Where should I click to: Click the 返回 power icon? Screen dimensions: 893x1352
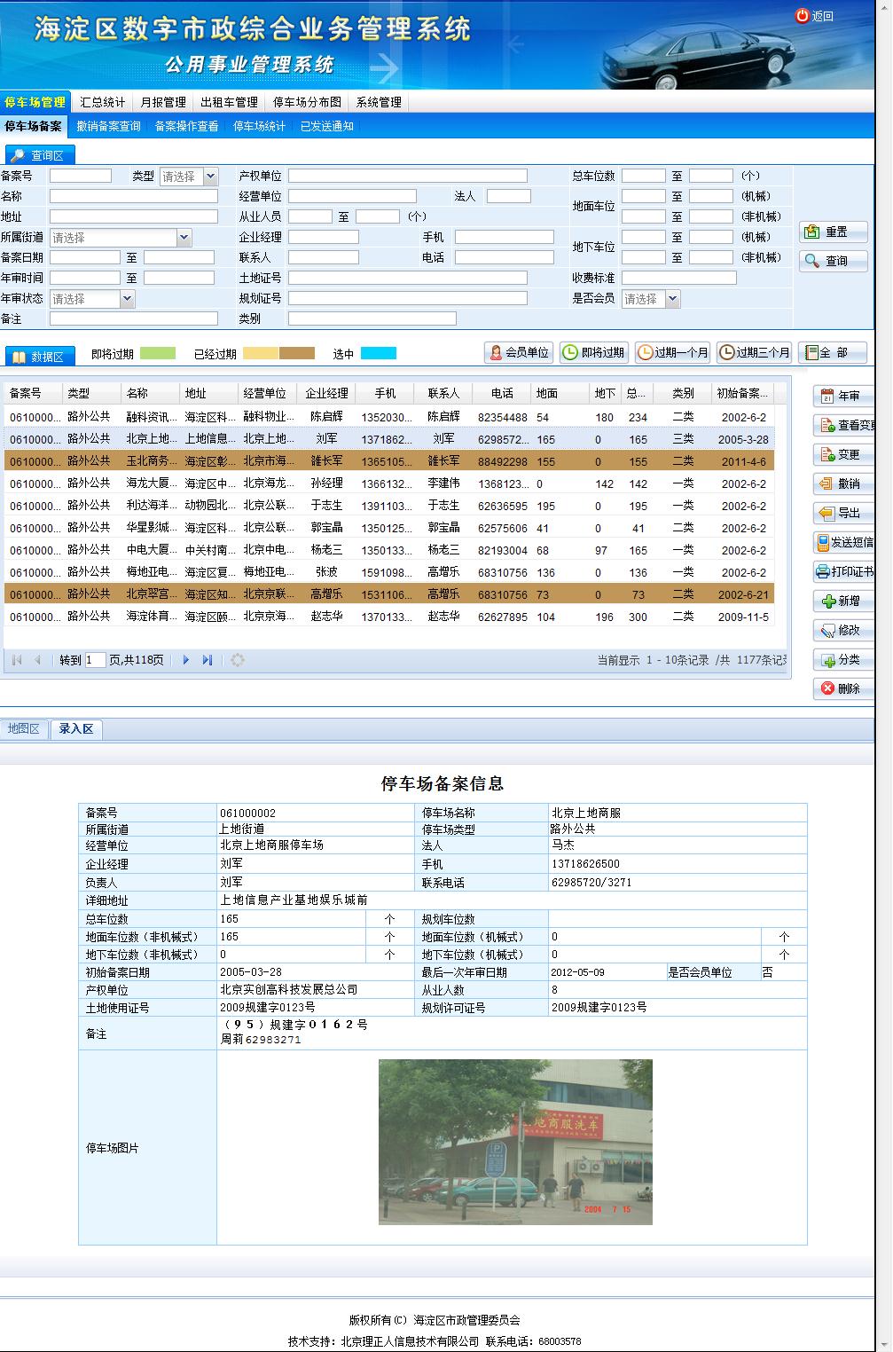(x=802, y=15)
